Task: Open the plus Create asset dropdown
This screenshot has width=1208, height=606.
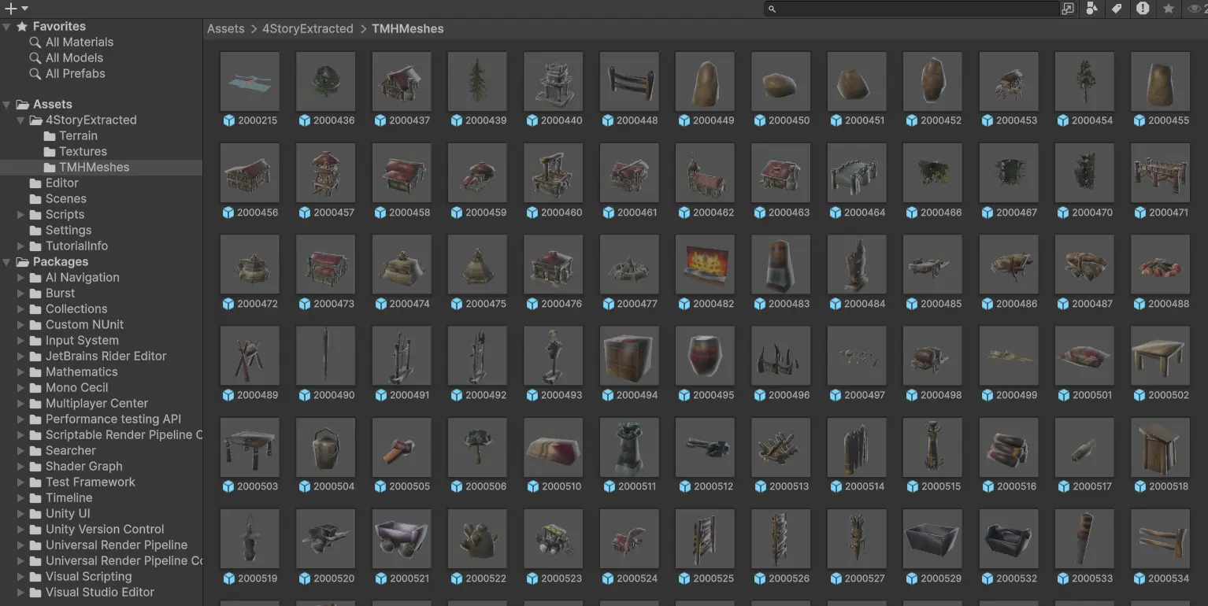Action: (16, 9)
